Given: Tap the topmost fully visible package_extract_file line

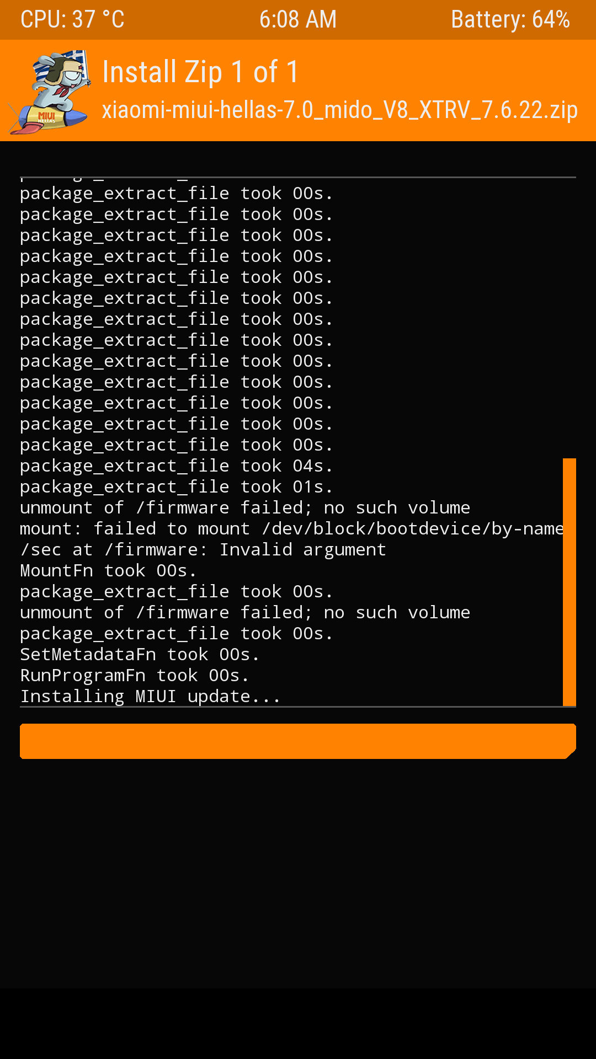Looking at the screenshot, I should pyautogui.click(x=177, y=194).
